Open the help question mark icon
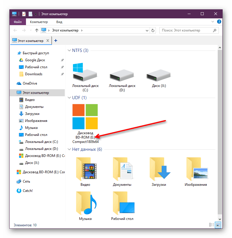The width and height of the screenshot is (232, 238). (x=219, y=22)
